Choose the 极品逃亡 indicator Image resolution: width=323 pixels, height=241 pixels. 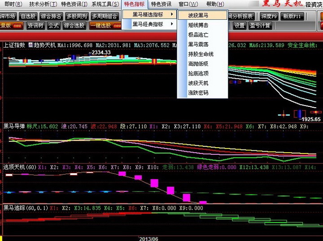(x=203, y=35)
